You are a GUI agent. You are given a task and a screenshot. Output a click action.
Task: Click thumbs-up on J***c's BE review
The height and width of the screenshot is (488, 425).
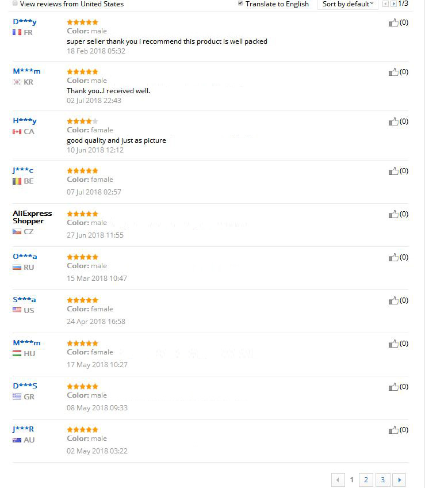click(393, 171)
